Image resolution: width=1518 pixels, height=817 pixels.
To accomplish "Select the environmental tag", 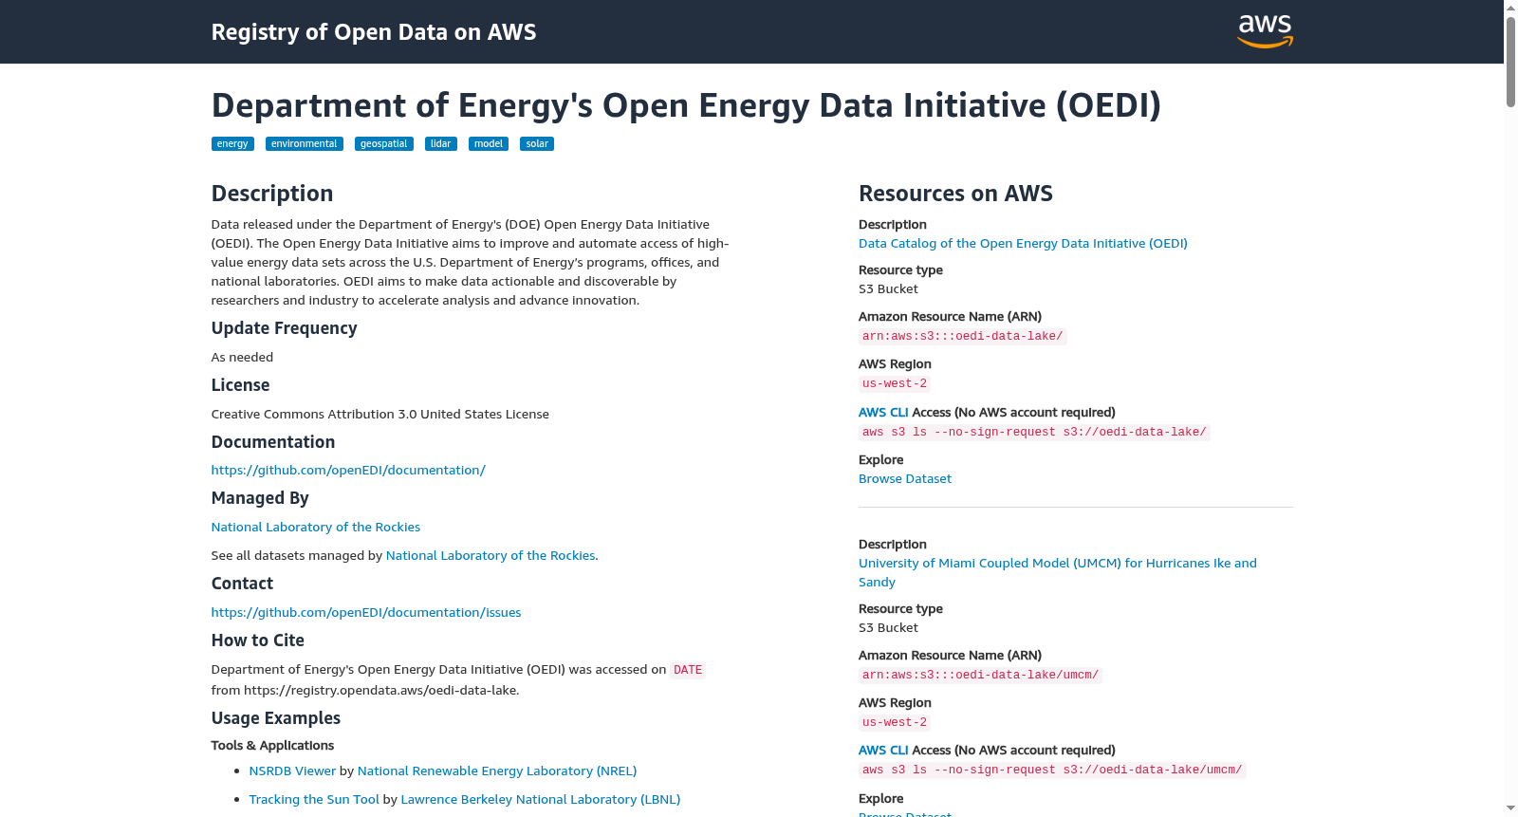I will click(x=305, y=144).
